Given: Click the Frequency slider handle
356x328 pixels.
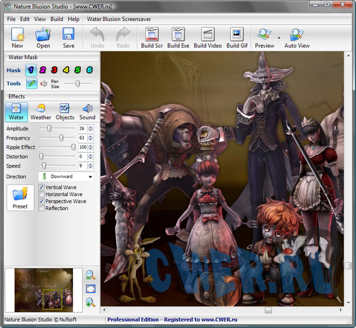Looking at the screenshot, I should point(61,138).
